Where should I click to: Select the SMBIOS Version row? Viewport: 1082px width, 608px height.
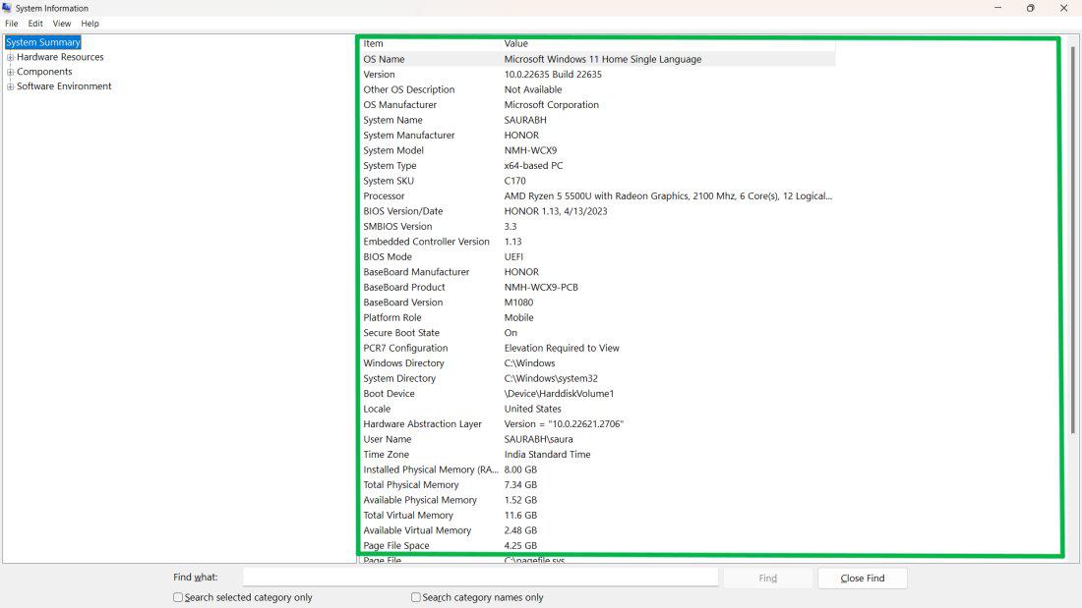[x=598, y=226]
